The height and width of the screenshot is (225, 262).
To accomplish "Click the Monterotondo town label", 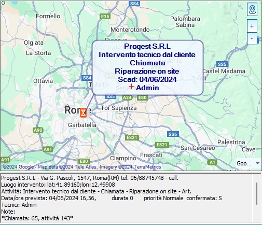I will tap(130, 30).
